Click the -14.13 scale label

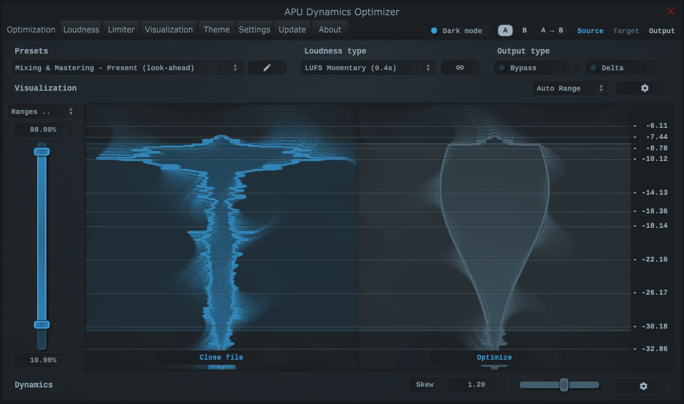pyautogui.click(x=654, y=192)
